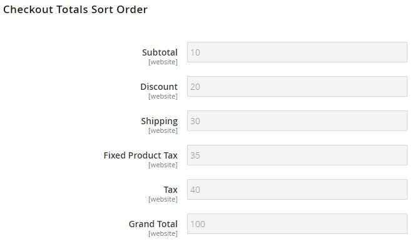Select the Shipping label text
Screen dimensions: 415x244
(x=159, y=121)
